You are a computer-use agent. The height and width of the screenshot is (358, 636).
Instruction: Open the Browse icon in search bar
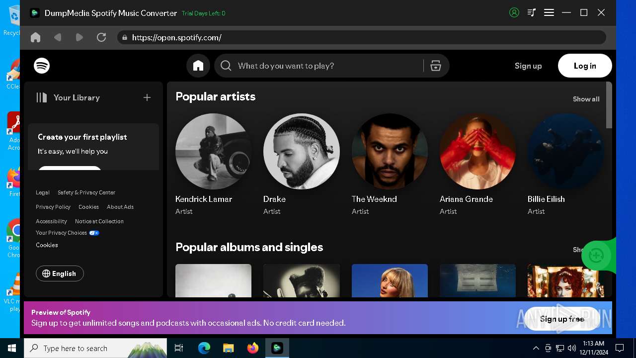436,66
